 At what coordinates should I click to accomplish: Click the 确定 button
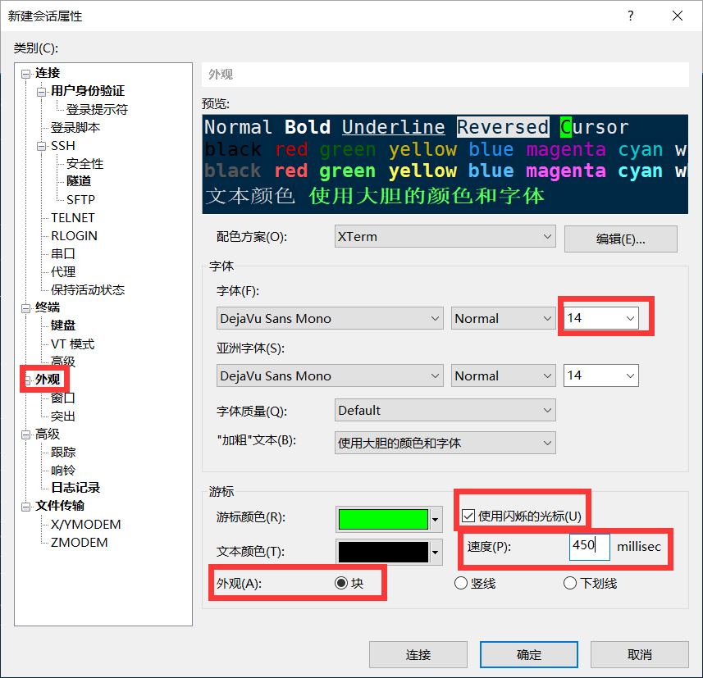click(529, 655)
